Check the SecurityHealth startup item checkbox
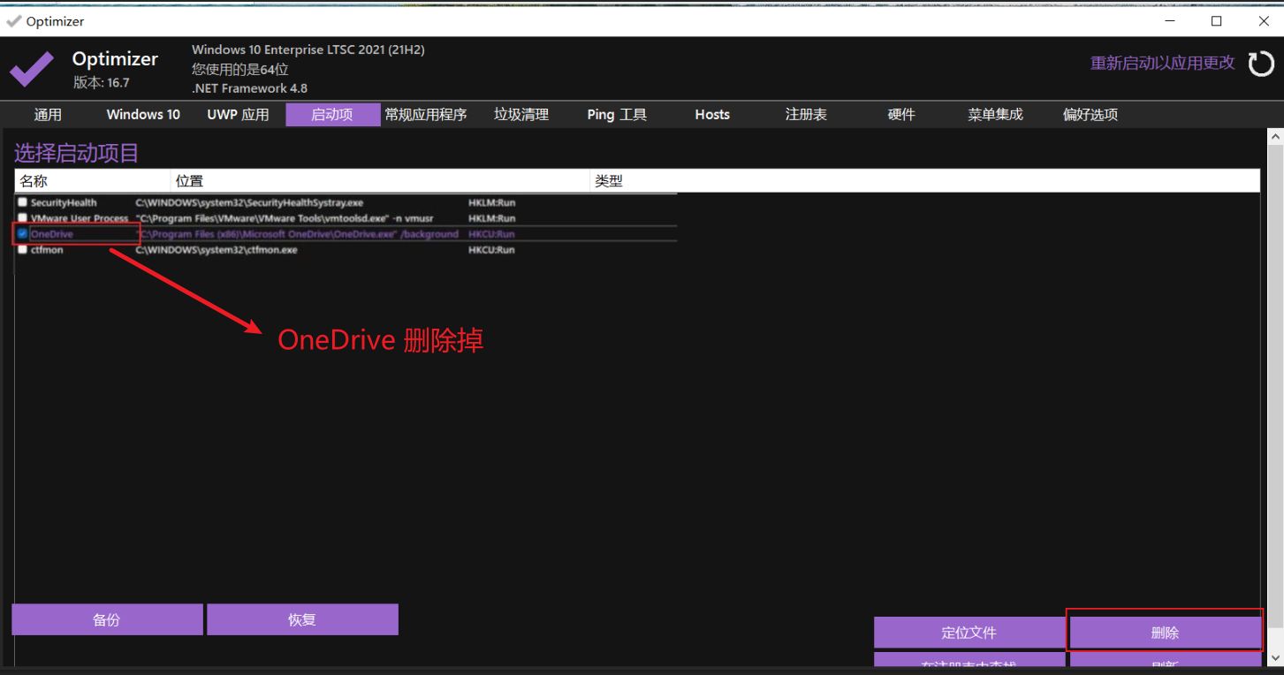This screenshot has height=675, width=1284. point(23,202)
